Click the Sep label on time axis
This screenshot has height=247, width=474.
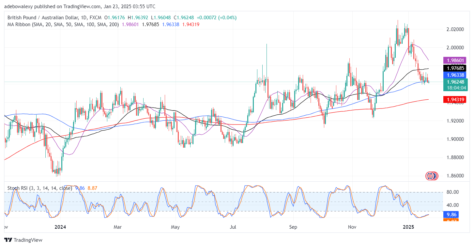tap(293, 227)
